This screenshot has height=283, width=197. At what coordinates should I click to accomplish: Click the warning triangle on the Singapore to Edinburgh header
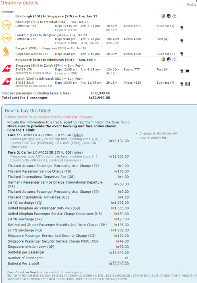pos(174,59)
